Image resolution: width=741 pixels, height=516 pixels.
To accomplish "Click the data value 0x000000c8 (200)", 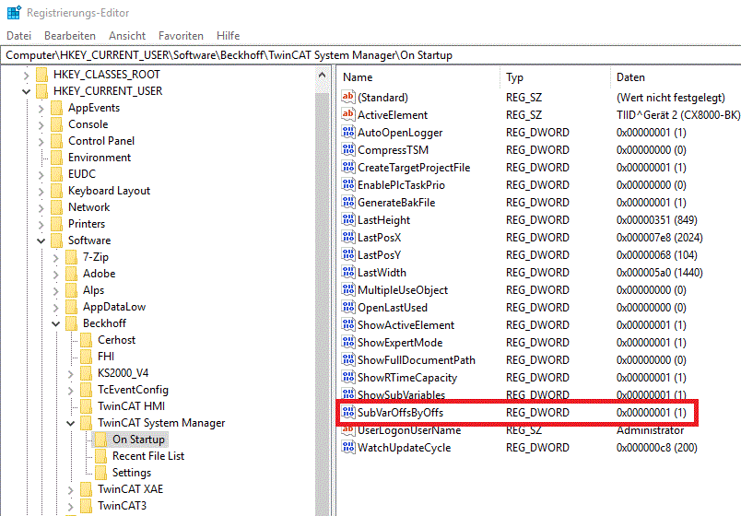I will [x=656, y=448].
